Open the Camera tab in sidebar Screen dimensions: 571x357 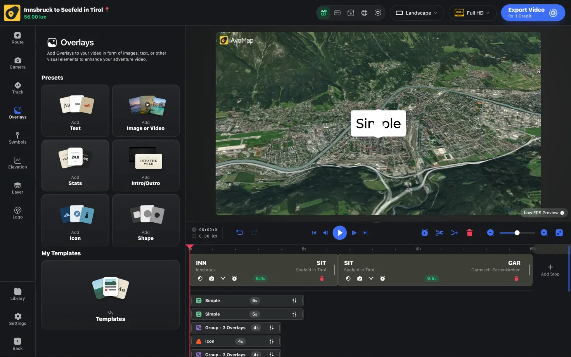coord(17,63)
